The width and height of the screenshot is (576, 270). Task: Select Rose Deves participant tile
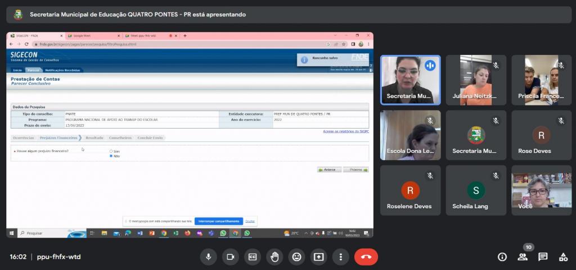tap(542, 135)
